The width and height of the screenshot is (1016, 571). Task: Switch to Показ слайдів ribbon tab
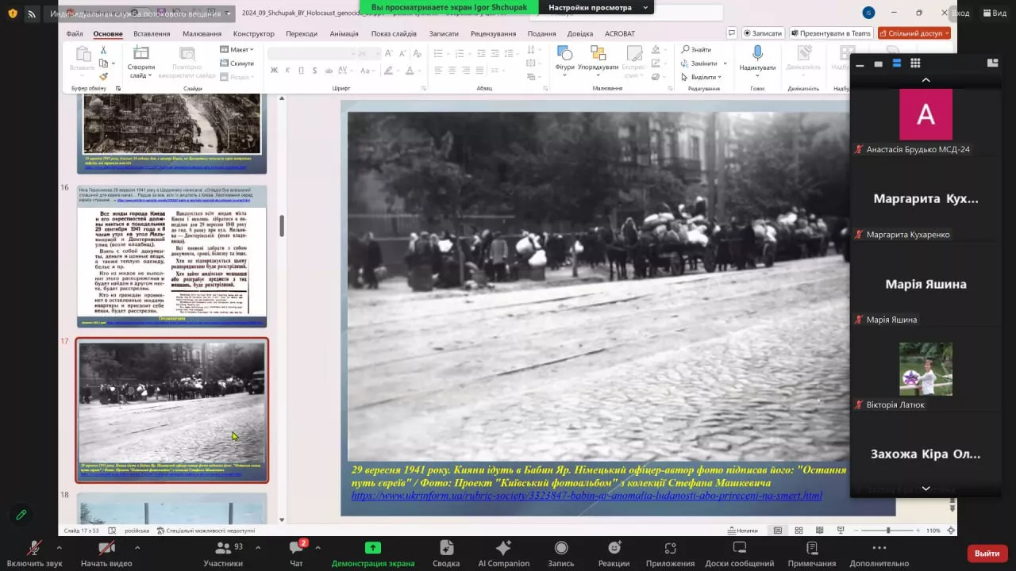click(x=394, y=33)
